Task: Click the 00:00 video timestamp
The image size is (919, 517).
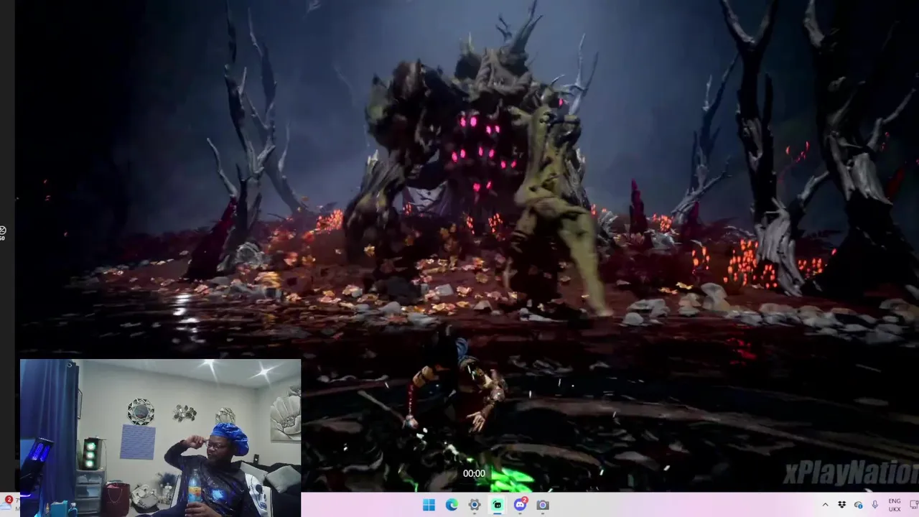Action: click(x=474, y=473)
